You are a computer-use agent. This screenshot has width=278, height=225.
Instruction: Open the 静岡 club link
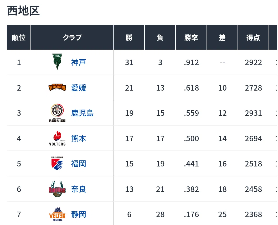click(79, 214)
